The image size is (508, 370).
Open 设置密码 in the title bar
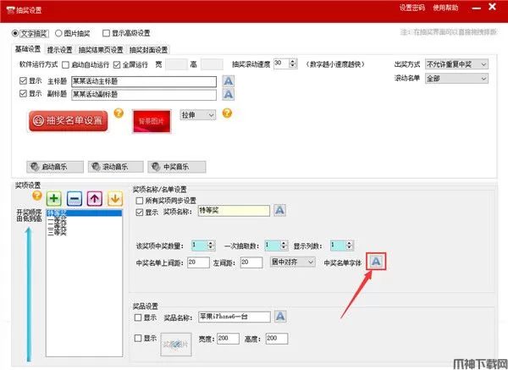pos(411,8)
